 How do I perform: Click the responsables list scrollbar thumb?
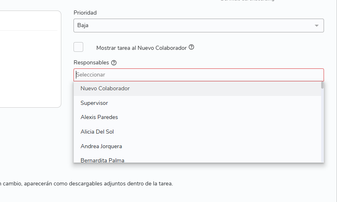[322, 85]
